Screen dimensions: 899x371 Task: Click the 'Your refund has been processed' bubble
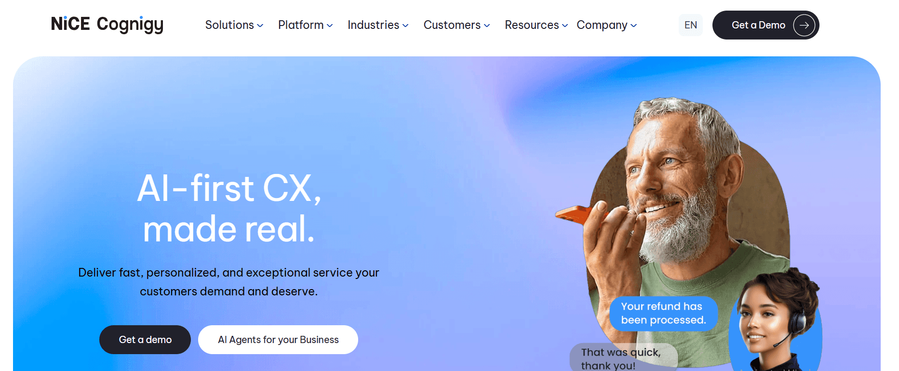tap(663, 313)
